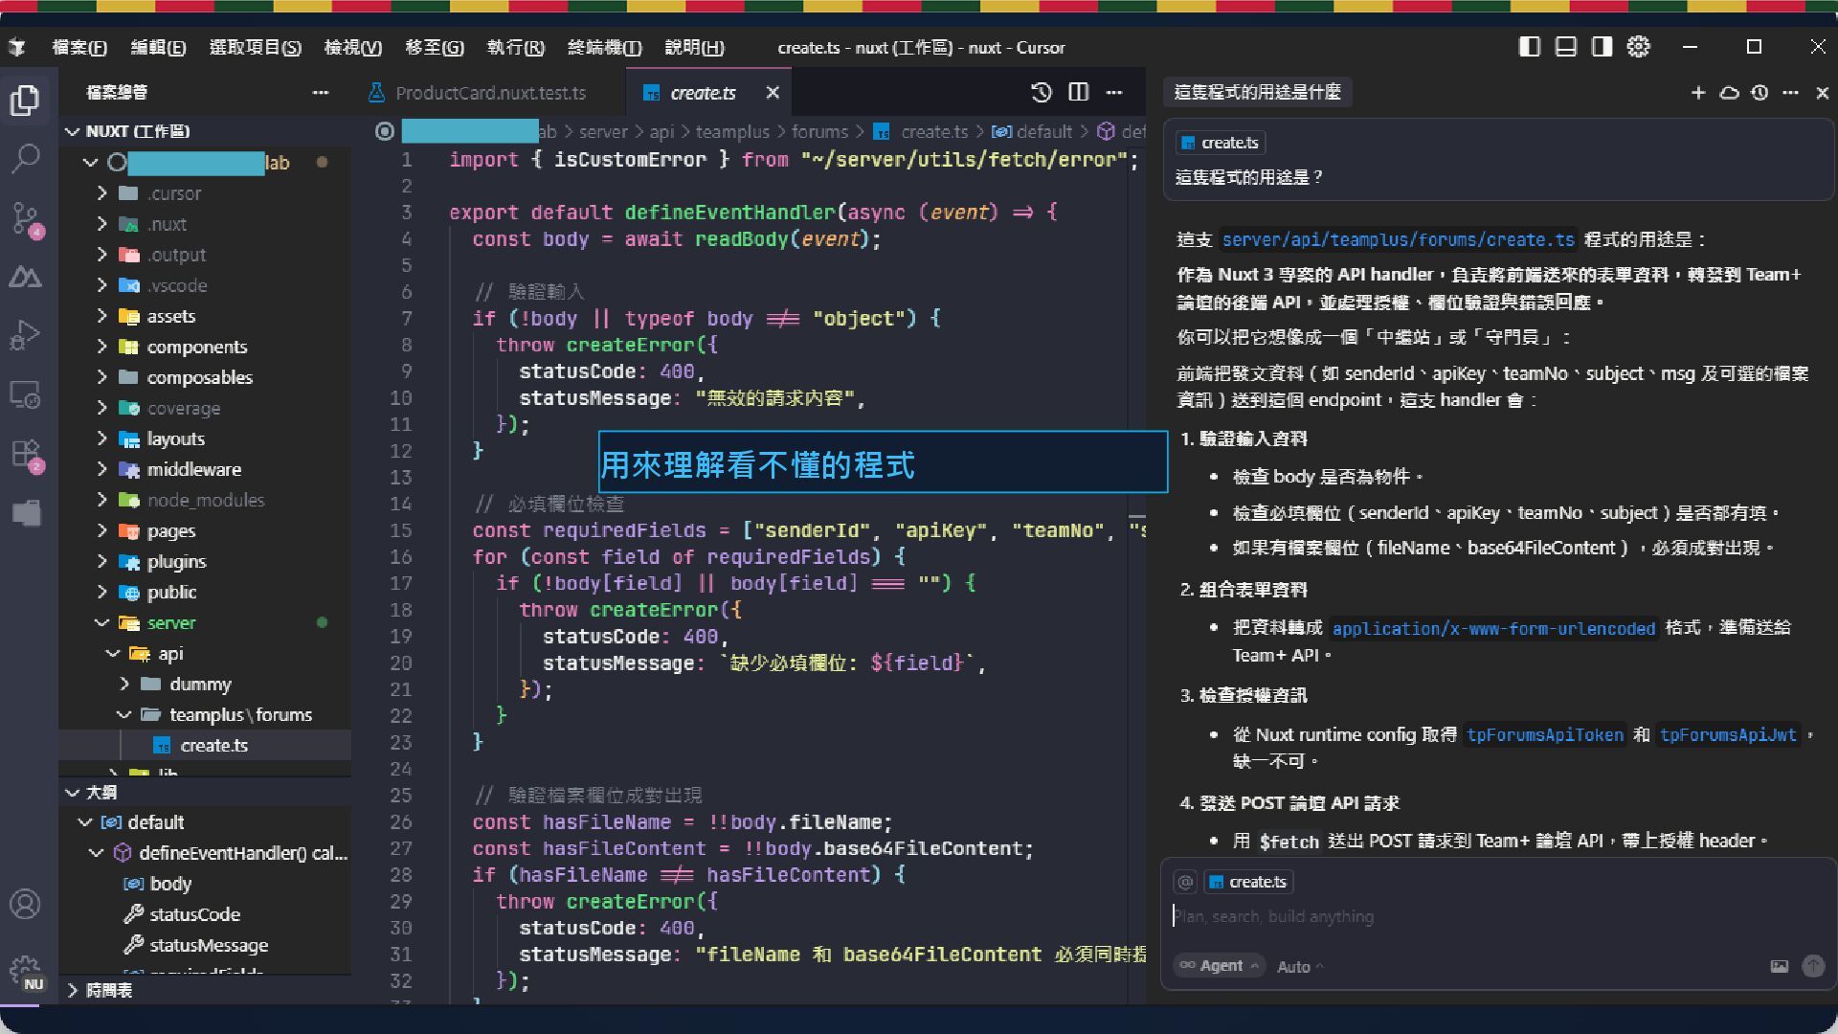1838x1034 pixels.
Task: Expand the components folder
Action: [x=196, y=347]
